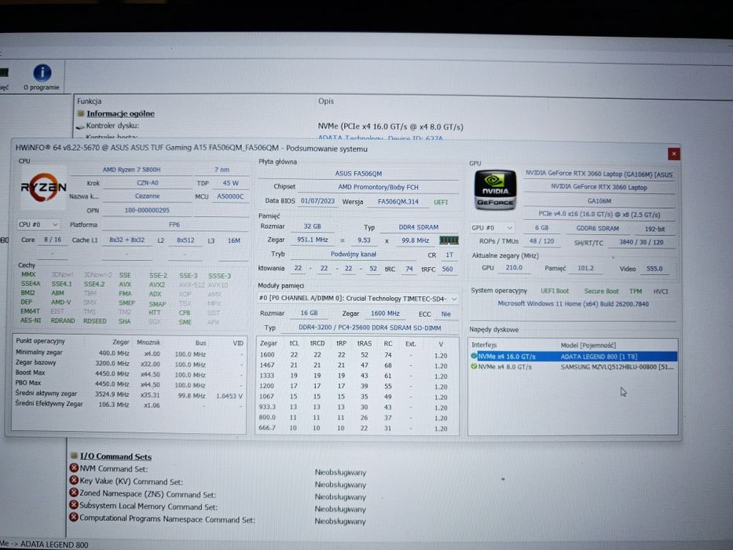Image resolution: width=733 pixels, height=550 pixels.
Task: Close the HWiNFO system summary window
Action: click(673, 154)
